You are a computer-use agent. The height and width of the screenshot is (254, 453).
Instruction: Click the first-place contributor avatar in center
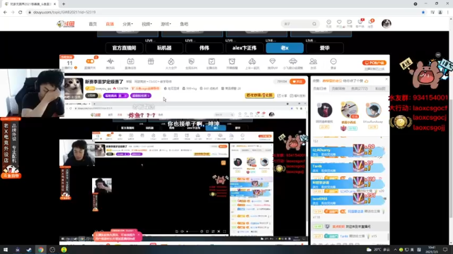(349, 109)
